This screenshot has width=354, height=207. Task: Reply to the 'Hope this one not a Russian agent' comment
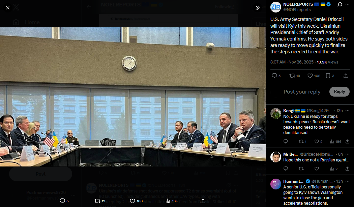click(x=286, y=169)
